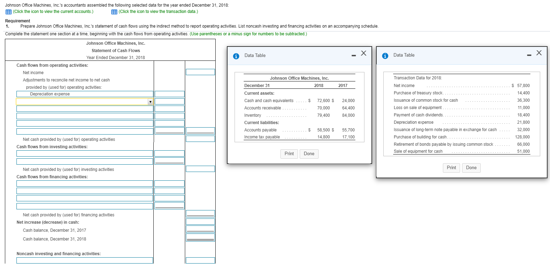The height and width of the screenshot is (266, 550).
Task: Click first noncash activities amount field
Action: coord(200,260)
